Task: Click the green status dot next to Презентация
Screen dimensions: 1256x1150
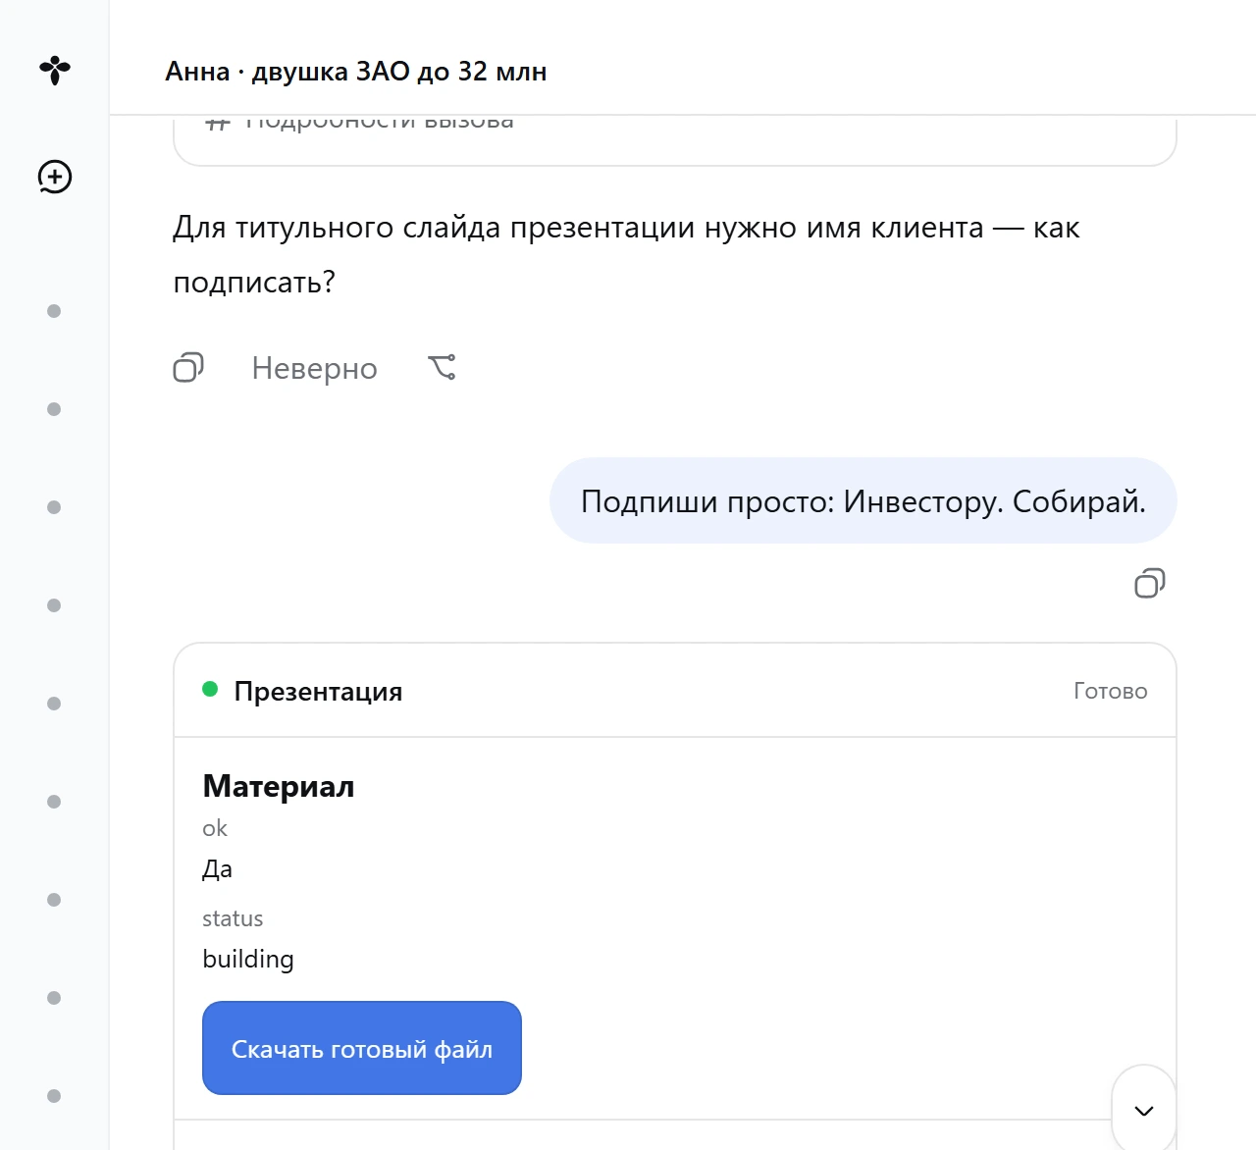Action: coord(210,689)
